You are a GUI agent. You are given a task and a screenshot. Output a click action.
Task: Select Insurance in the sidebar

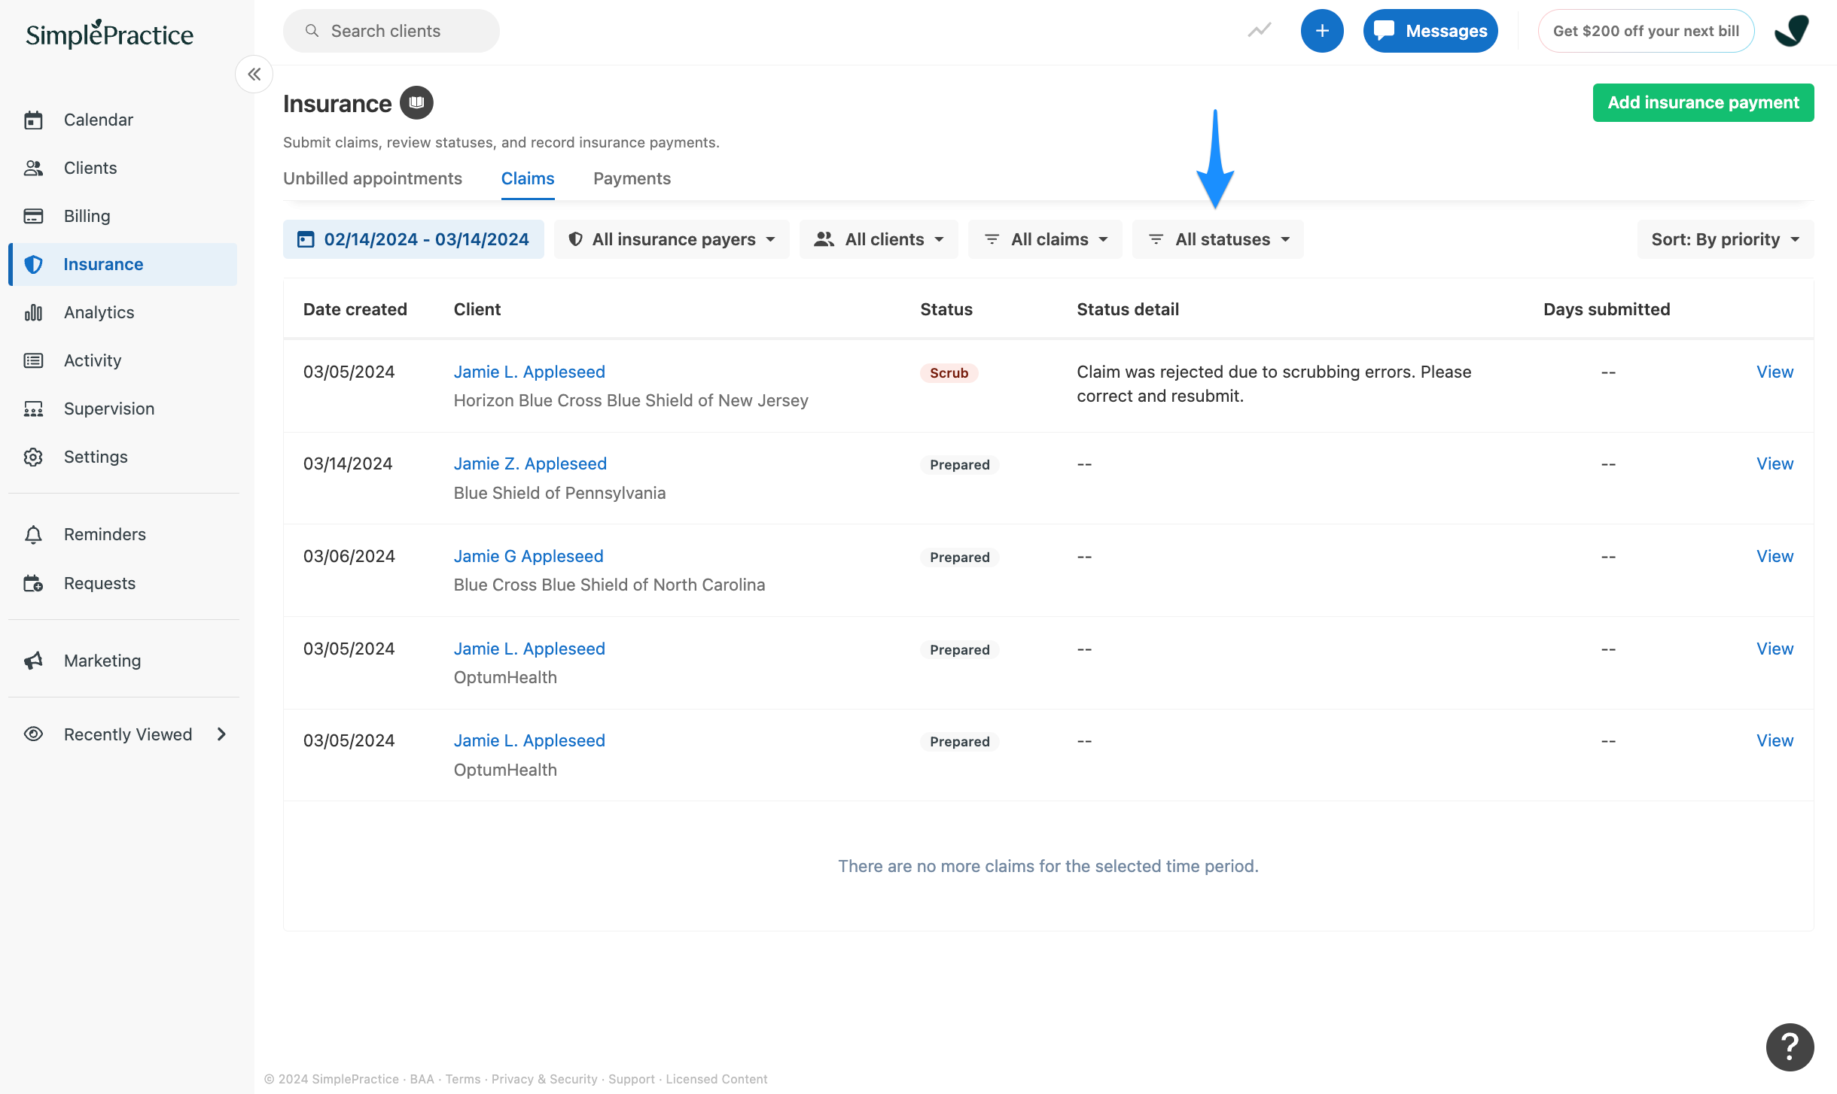[123, 264]
